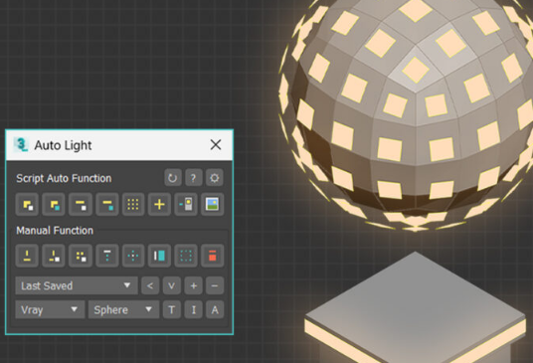533x363 pixels.
Task: Open the Vray renderer dropdown
Action: point(50,309)
